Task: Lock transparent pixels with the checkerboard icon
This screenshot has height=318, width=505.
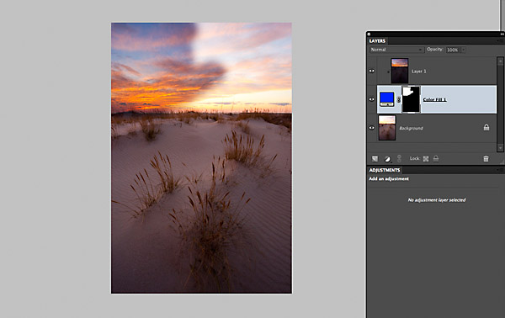Action: [x=426, y=159]
